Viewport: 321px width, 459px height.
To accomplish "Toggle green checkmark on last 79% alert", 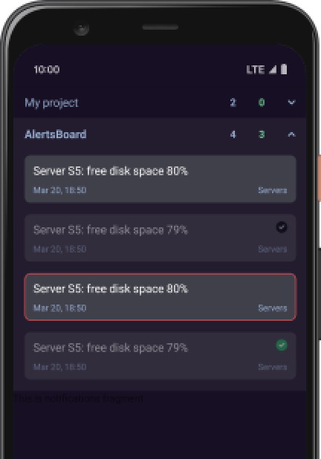I will tap(282, 345).
